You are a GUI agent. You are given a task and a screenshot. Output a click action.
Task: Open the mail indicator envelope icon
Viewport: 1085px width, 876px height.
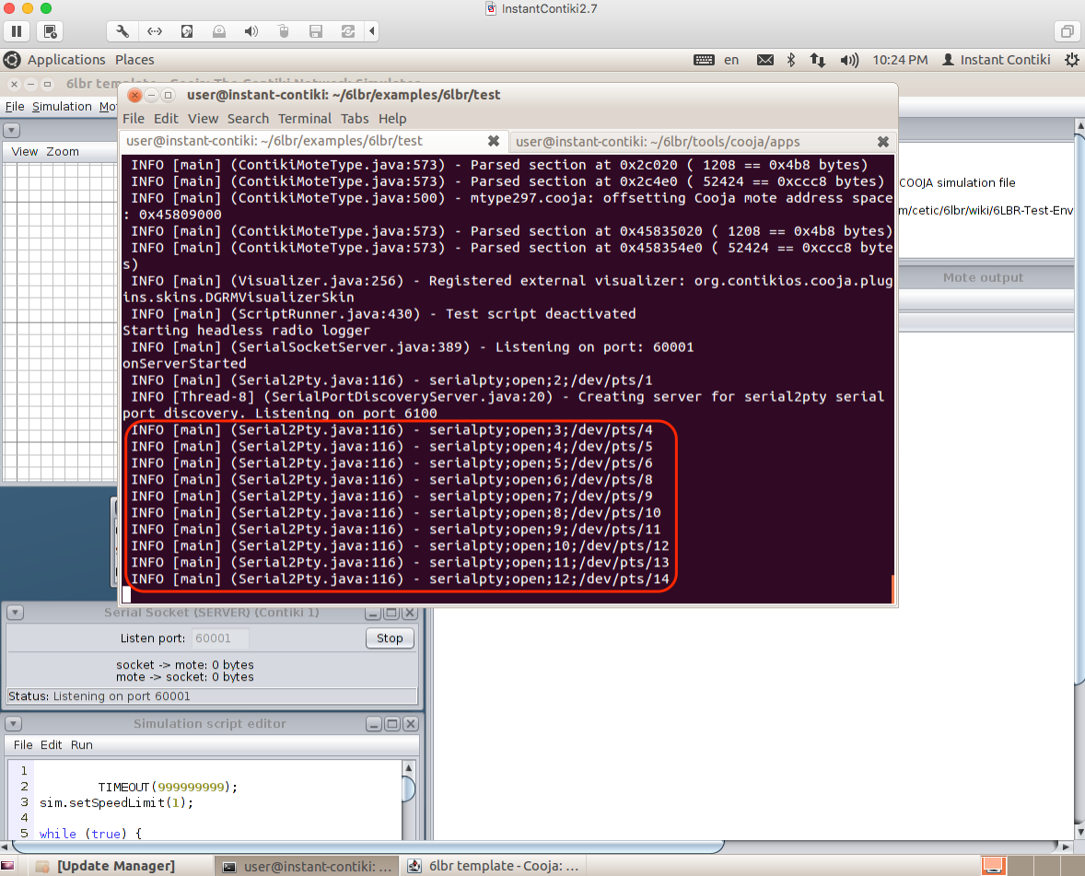point(764,60)
